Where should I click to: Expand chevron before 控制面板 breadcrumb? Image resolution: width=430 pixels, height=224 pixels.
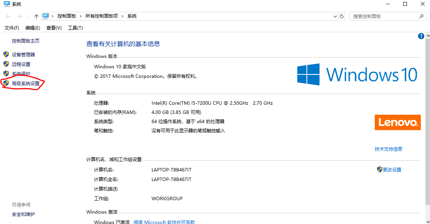click(x=53, y=16)
